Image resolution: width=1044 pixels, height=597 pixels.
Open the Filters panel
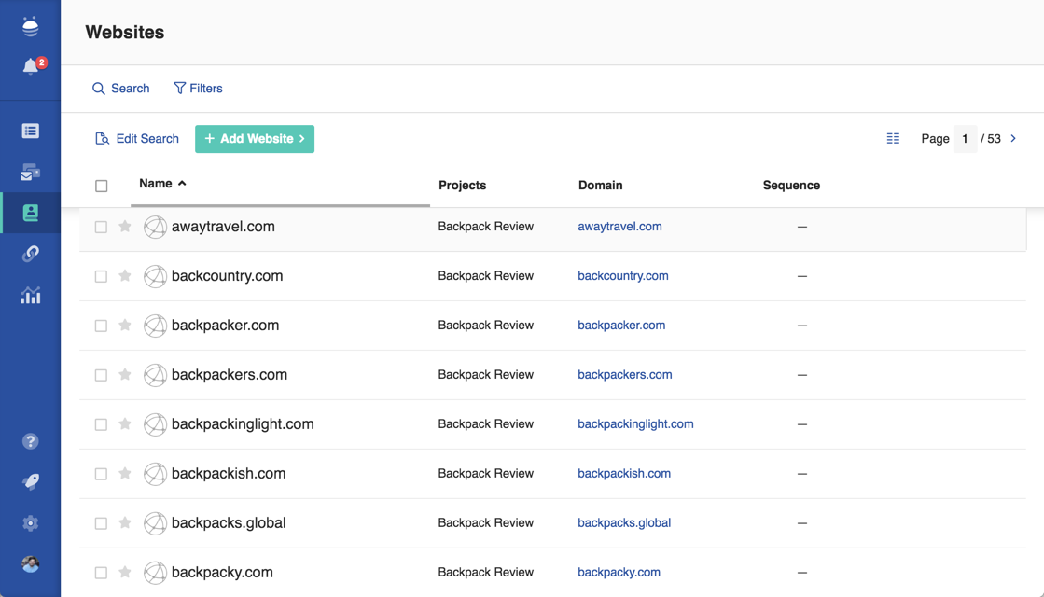pyautogui.click(x=198, y=89)
